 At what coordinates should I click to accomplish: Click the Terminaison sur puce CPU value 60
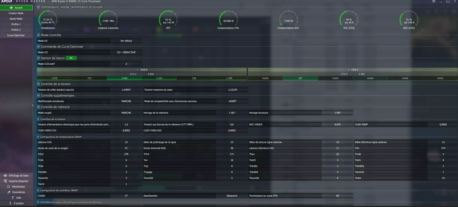click(x=338, y=196)
